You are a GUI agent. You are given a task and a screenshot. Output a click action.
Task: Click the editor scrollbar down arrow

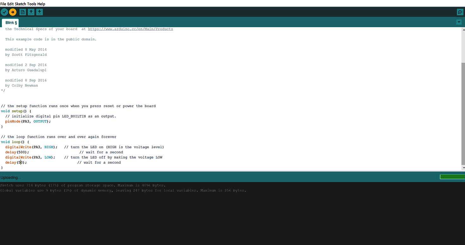click(463, 168)
